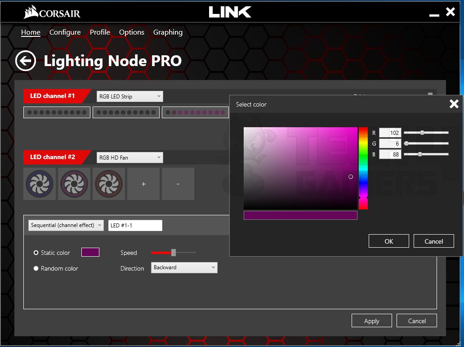
Task: Cancel the Select color dialog
Action: pyautogui.click(x=433, y=241)
